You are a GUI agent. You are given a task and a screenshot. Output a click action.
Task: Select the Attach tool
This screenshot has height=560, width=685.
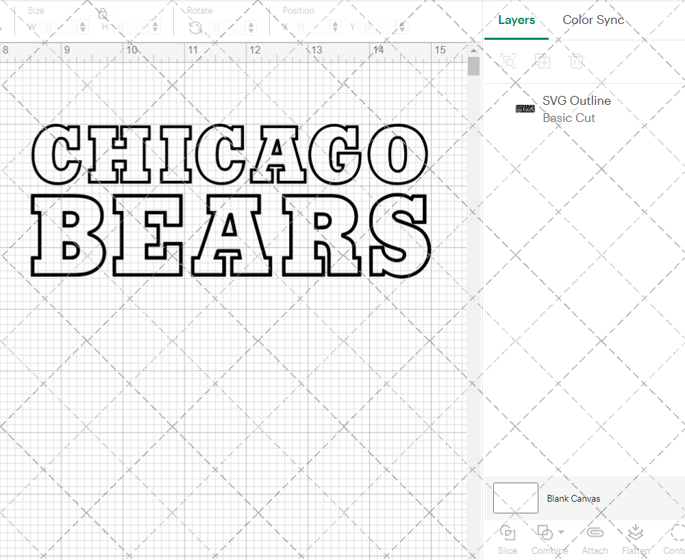coord(595,539)
